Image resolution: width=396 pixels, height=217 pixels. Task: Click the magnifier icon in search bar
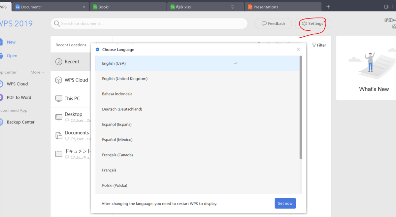pyautogui.click(x=57, y=23)
